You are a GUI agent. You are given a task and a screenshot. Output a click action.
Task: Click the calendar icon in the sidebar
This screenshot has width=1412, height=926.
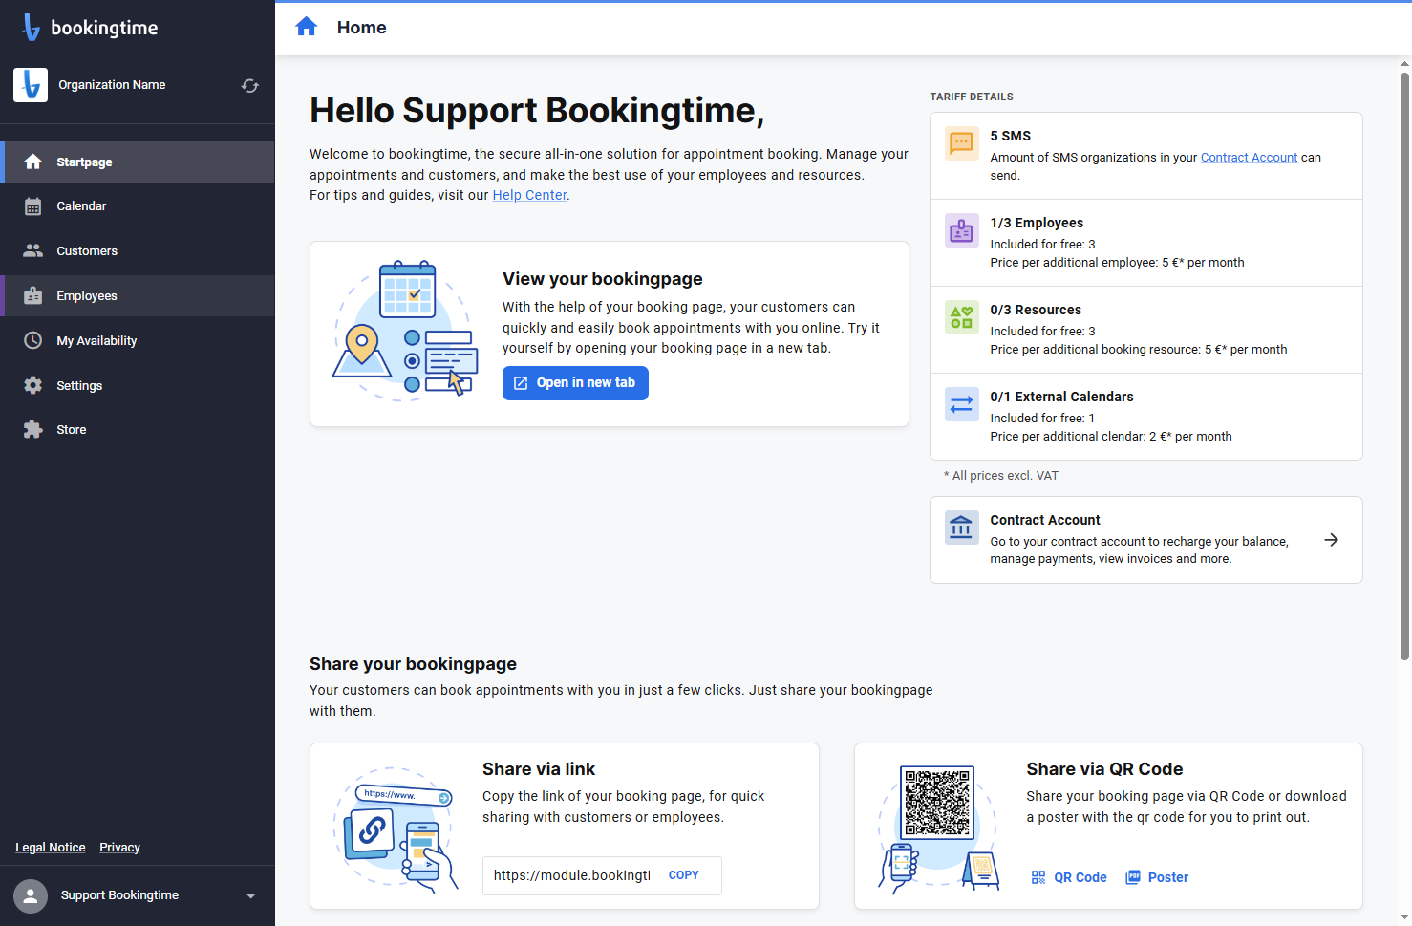pyautogui.click(x=33, y=206)
